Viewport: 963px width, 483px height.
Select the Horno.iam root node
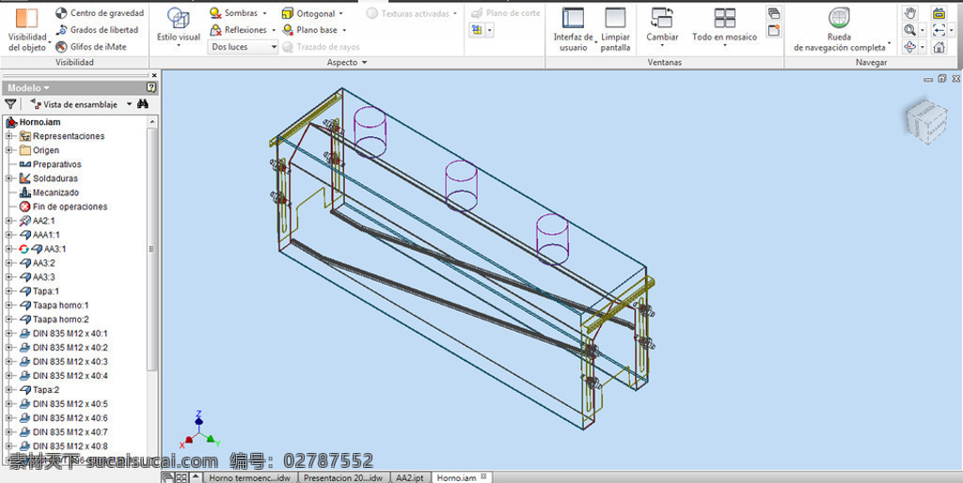click(33, 122)
